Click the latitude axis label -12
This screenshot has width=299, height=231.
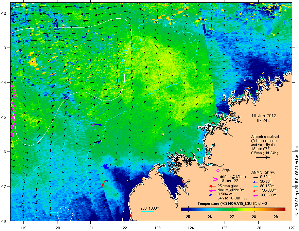pyautogui.click(x=4, y=13)
